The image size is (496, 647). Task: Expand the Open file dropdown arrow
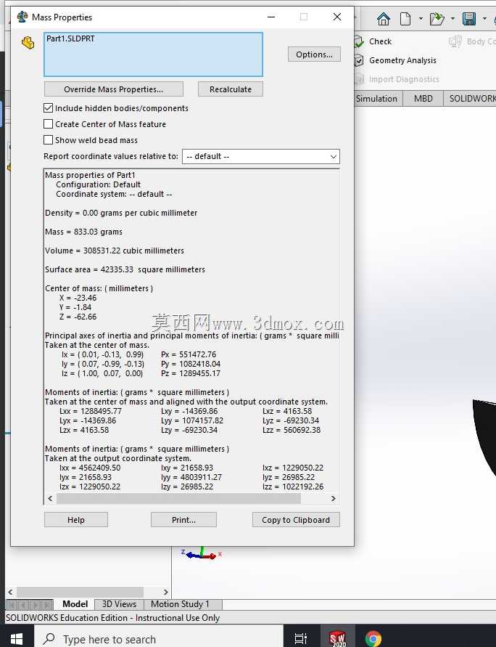(452, 19)
